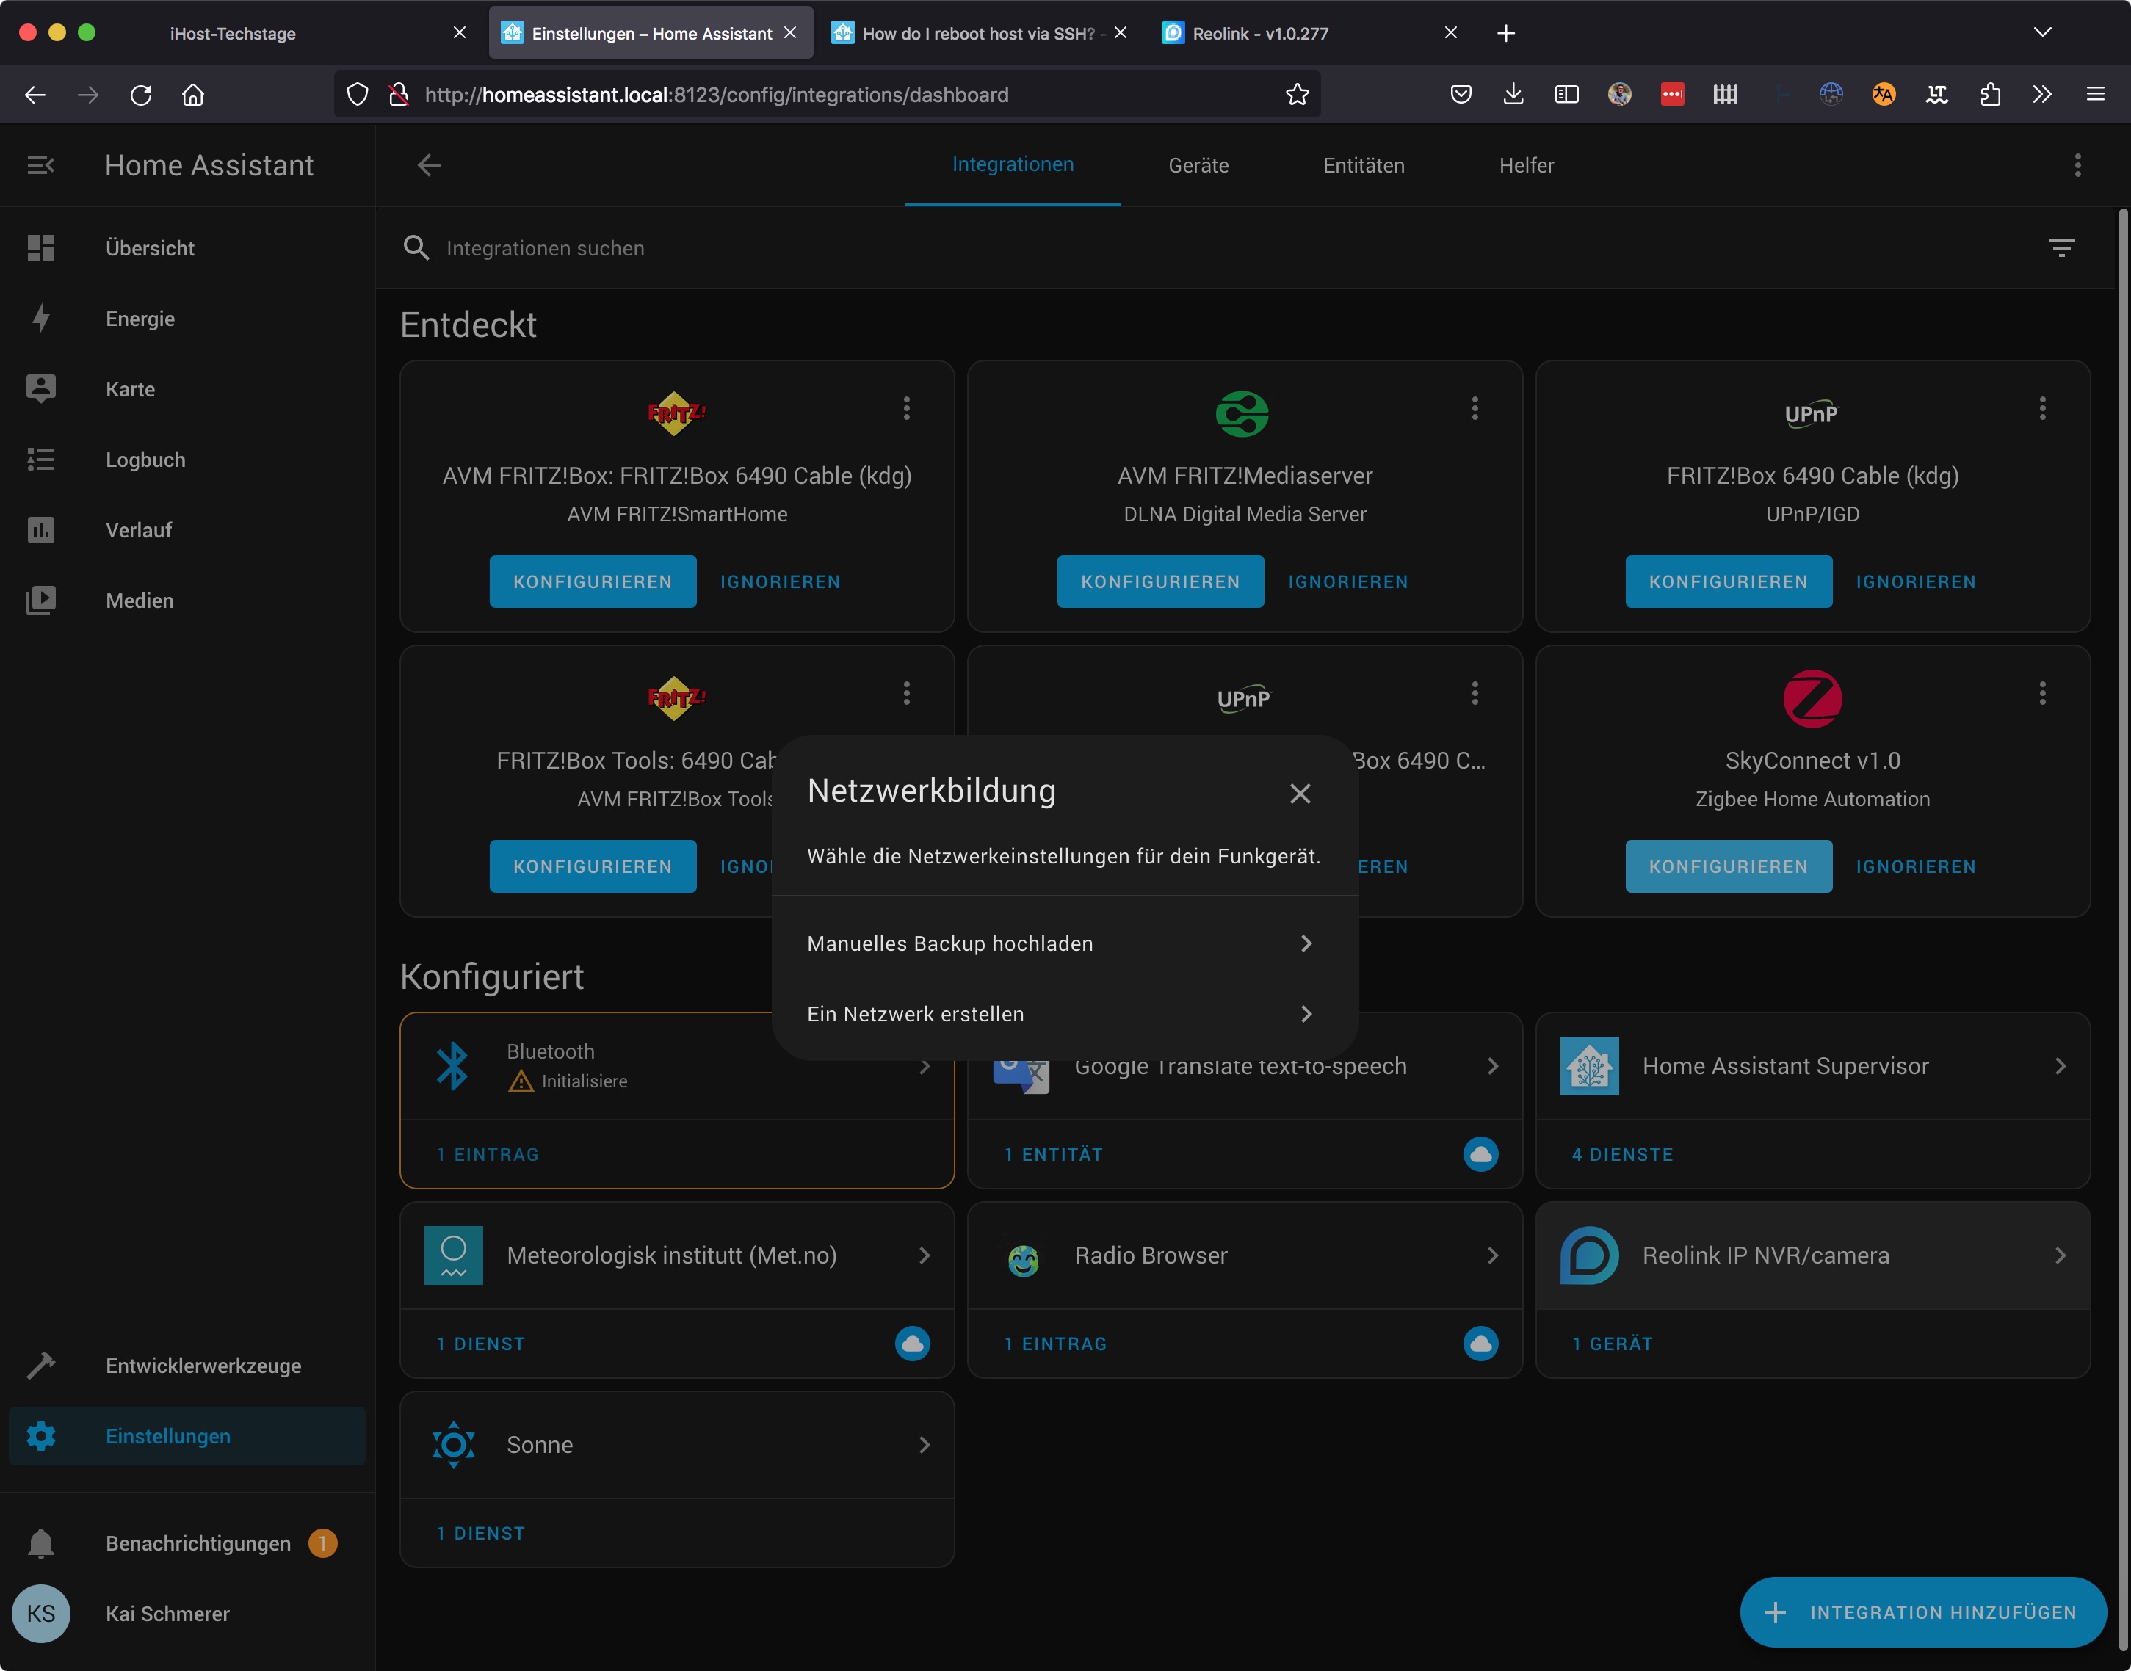
Task: Switch to the Geräte tab
Action: coord(1198,165)
